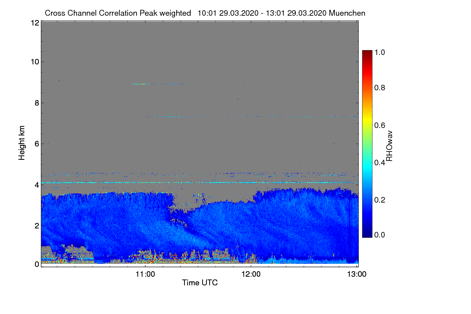Viewport: 471px width, 314px height.
Task: Click the "Height km" axis label
Action: (x=22, y=142)
